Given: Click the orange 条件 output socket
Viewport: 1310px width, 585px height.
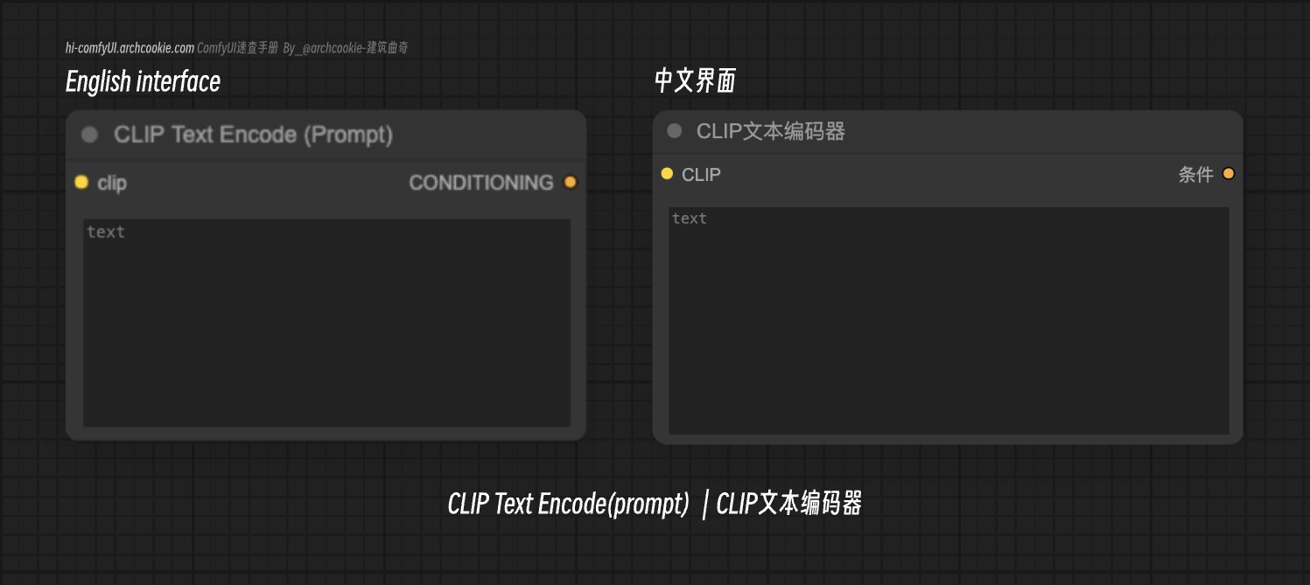Looking at the screenshot, I should (1229, 174).
